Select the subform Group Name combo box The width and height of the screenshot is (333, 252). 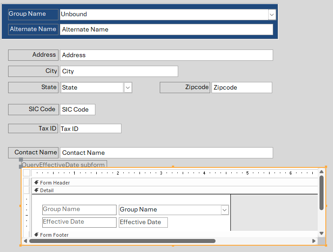click(174, 210)
